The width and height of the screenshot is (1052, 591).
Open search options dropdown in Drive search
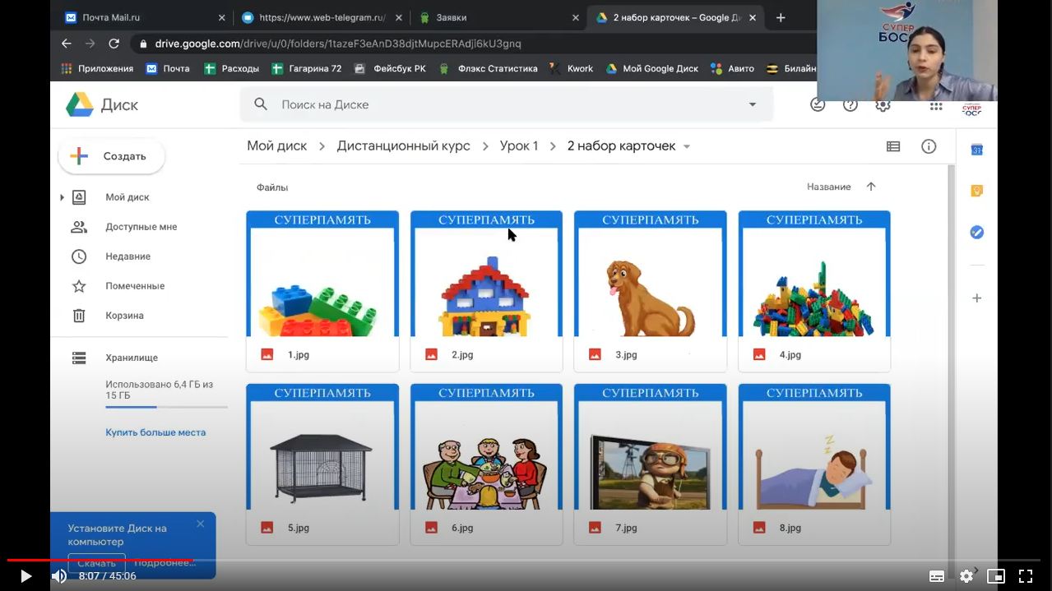click(x=752, y=104)
